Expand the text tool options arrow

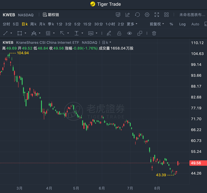pos(97,33)
